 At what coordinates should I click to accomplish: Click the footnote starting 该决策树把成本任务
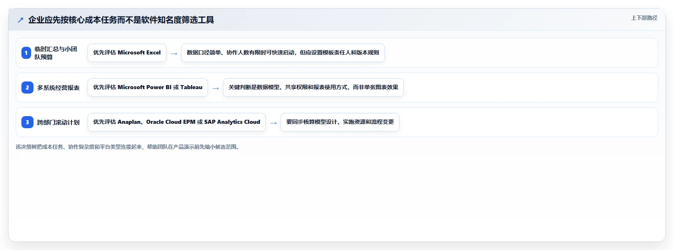[128, 147]
